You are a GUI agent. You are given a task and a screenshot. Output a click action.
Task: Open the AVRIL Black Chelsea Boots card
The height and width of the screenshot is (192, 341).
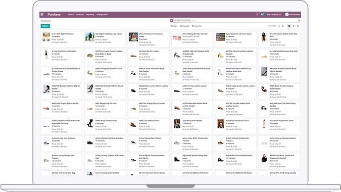point(105,126)
